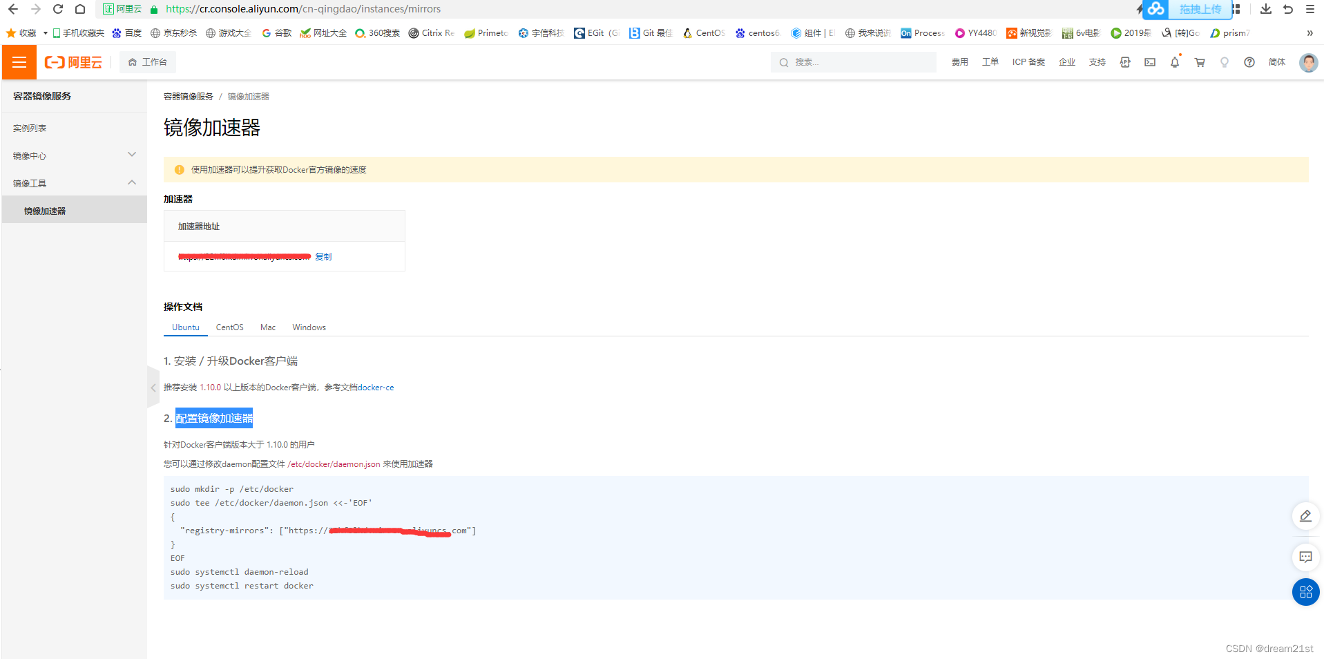Open the 谷歌 bookmark
Viewport: 1324px width, 659px height.
[277, 33]
